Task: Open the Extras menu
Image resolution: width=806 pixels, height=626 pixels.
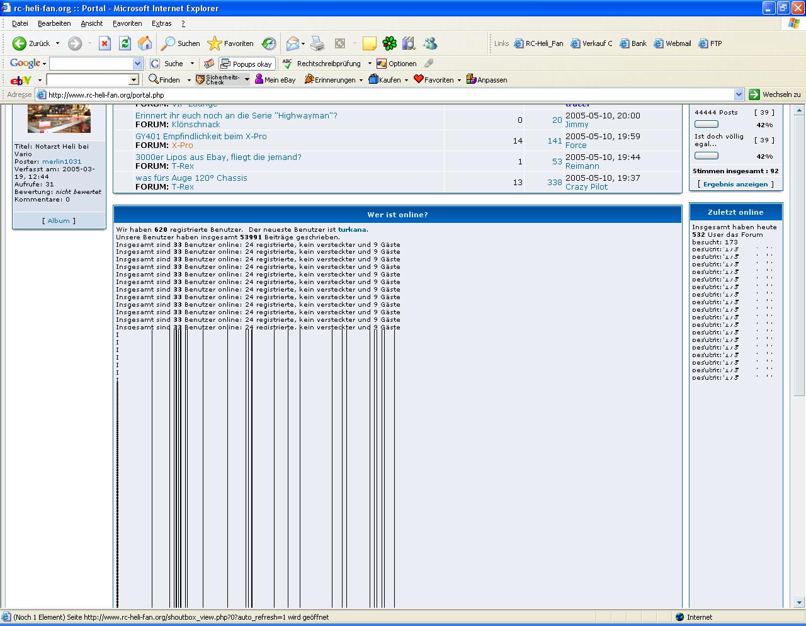Action: 161,23
